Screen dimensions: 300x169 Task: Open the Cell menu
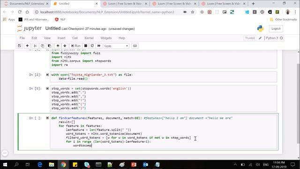pos(75,38)
